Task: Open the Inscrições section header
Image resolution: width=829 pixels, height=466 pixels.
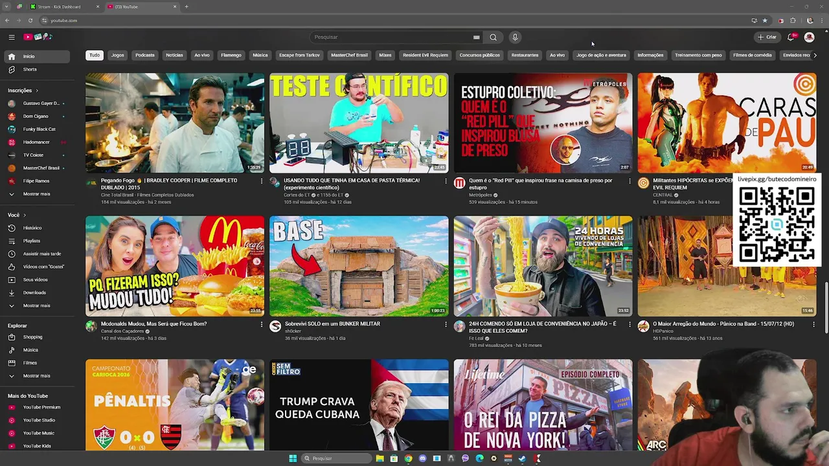Action: 23,91
